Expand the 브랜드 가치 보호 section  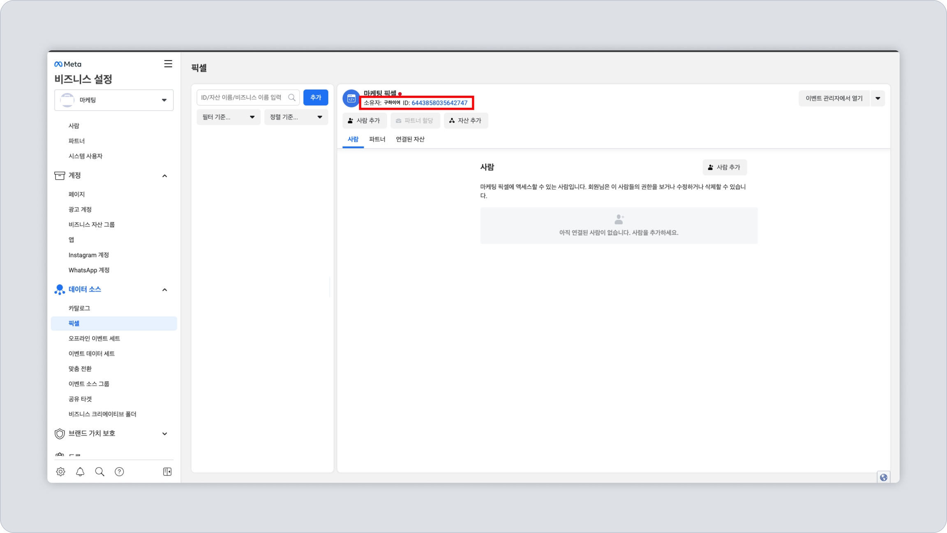pos(165,433)
